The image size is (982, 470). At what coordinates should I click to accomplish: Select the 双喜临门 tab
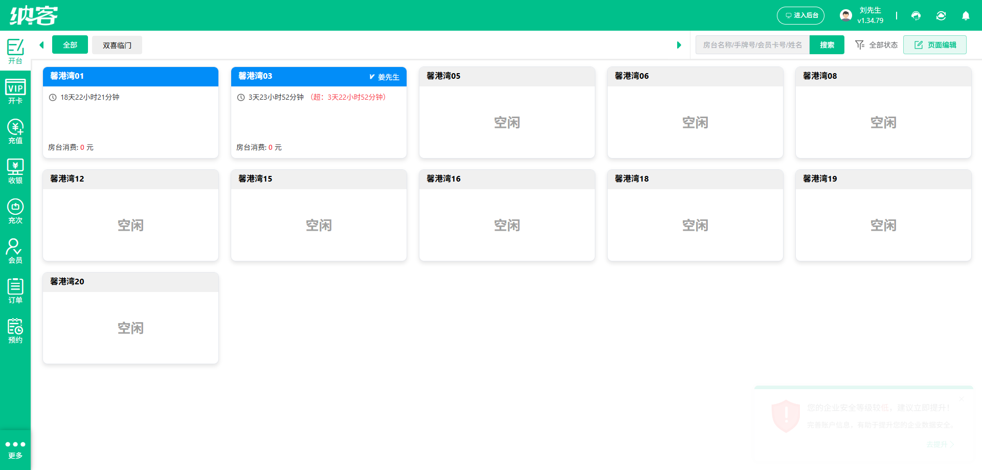(x=117, y=45)
